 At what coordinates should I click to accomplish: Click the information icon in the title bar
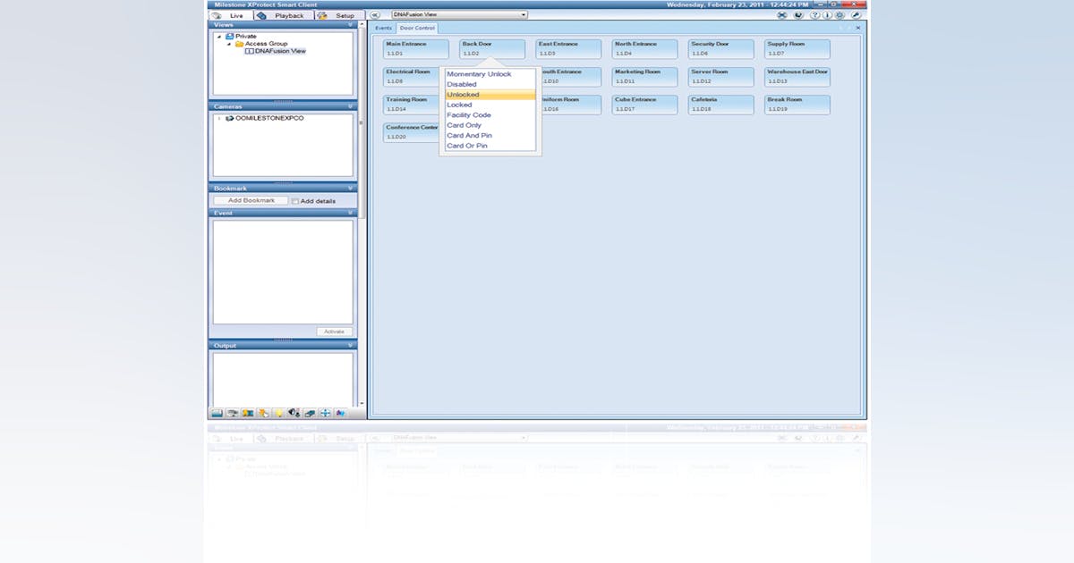click(827, 14)
